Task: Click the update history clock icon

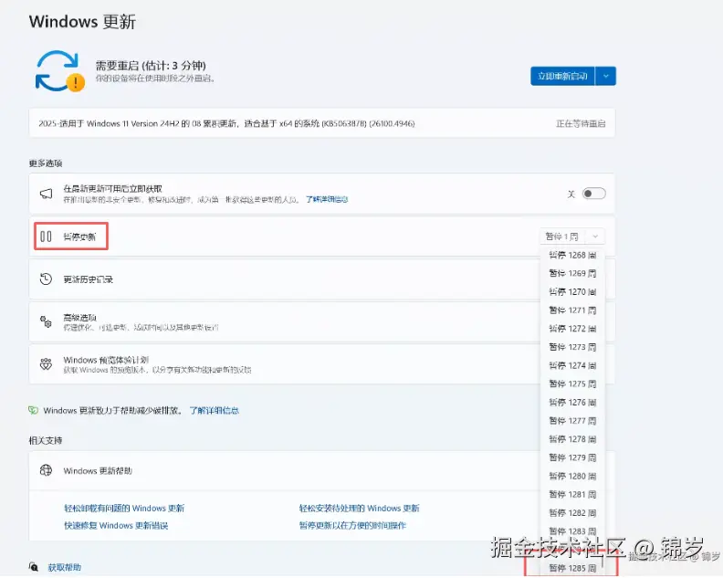Action: [46, 278]
